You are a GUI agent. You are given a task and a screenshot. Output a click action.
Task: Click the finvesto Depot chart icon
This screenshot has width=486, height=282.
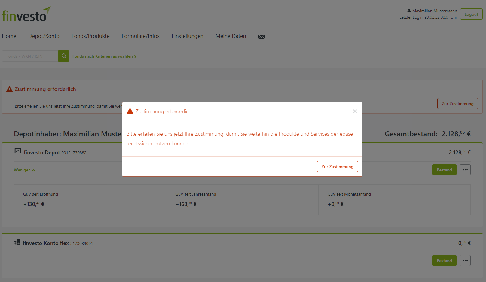[18, 151]
